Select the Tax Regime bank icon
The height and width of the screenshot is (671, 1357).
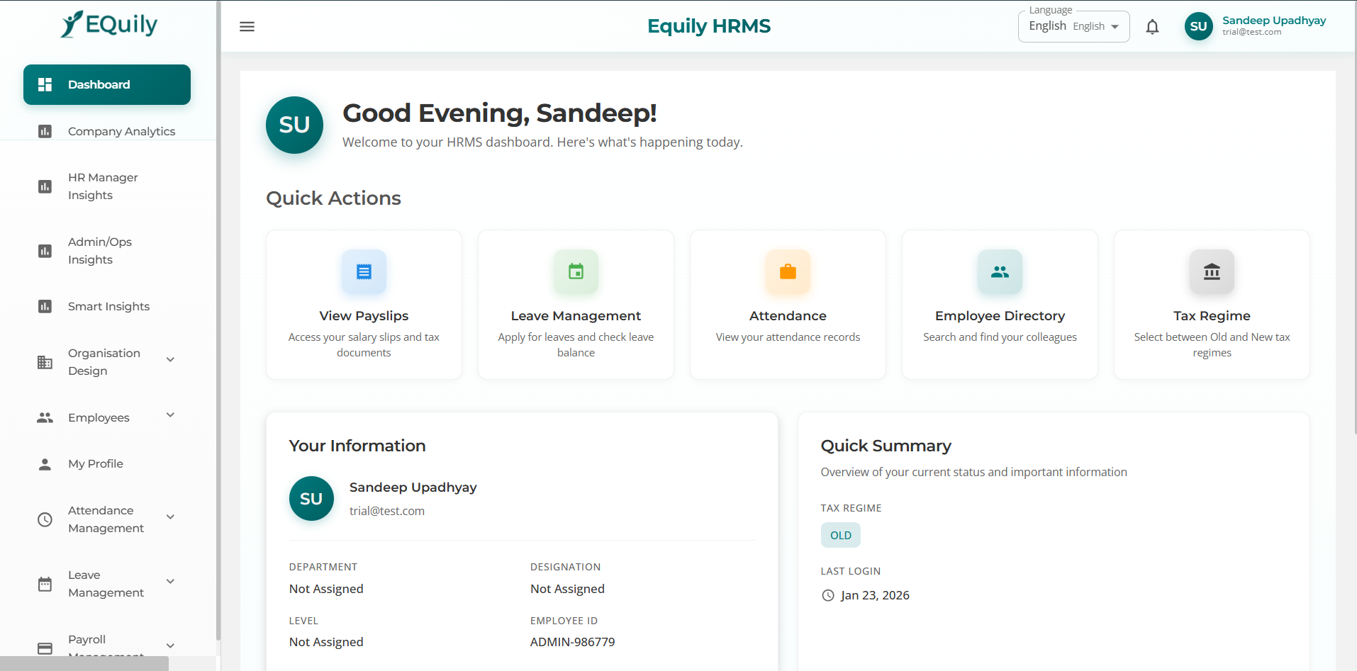click(x=1212, y=271)
